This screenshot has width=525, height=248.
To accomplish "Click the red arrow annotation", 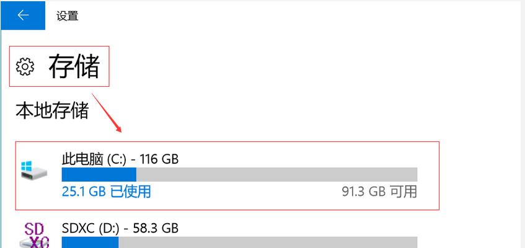I will [x=106, y=112].
